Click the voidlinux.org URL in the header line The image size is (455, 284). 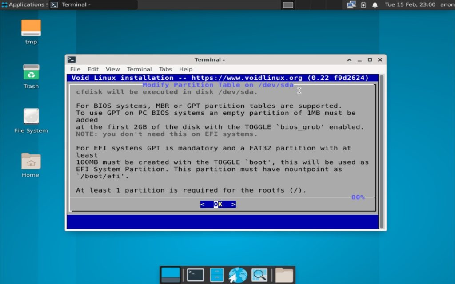pos(247,78)
